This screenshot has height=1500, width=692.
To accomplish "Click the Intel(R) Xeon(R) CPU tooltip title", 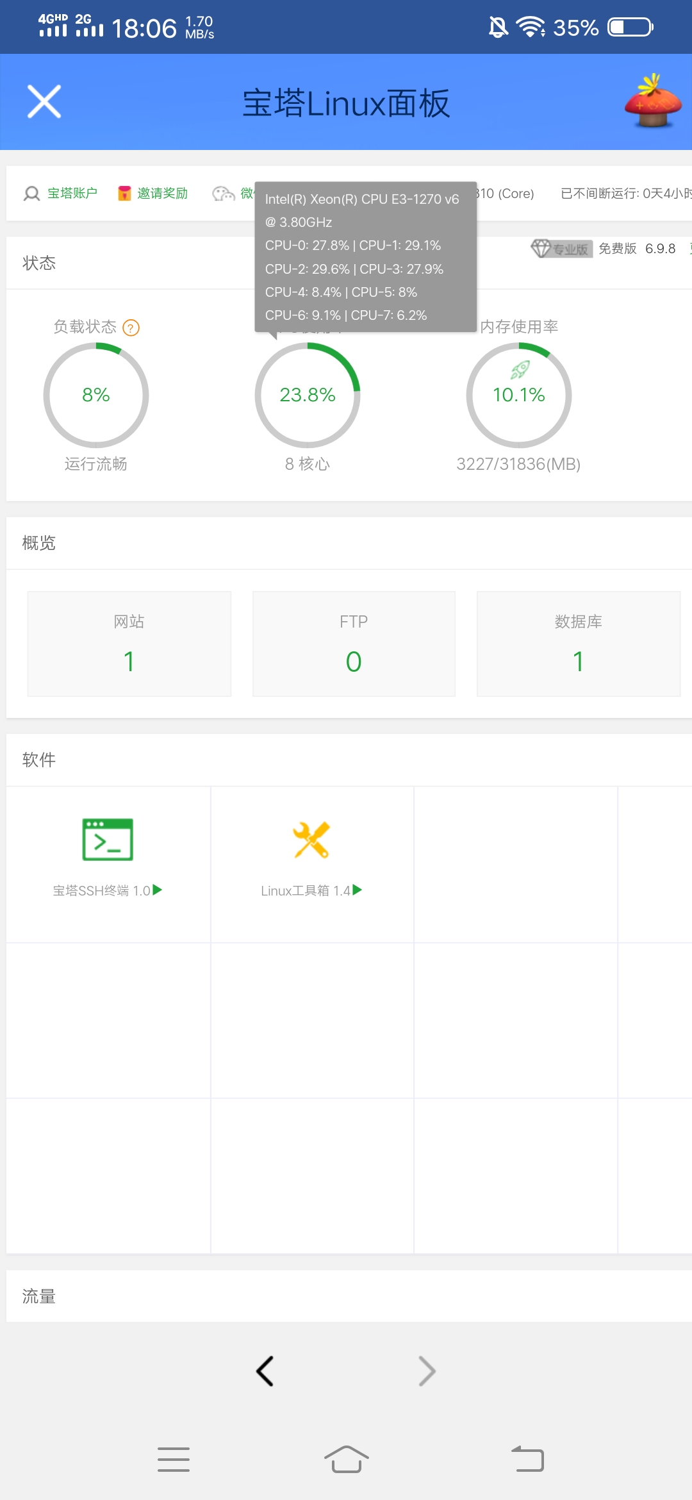I will click(x=362, y=210).
